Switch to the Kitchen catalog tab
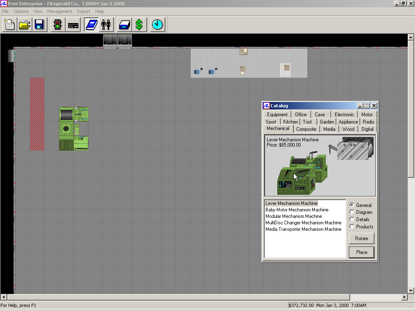Screen dimensions: 415x311 291,122
